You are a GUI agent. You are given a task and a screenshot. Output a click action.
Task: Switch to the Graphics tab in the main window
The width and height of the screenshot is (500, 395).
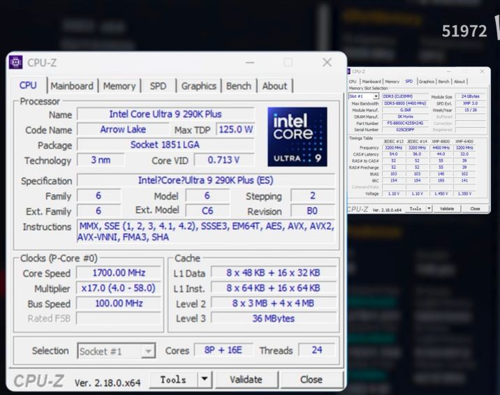(x=198, y=86)
